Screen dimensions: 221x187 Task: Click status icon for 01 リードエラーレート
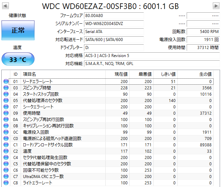[6, 81]
